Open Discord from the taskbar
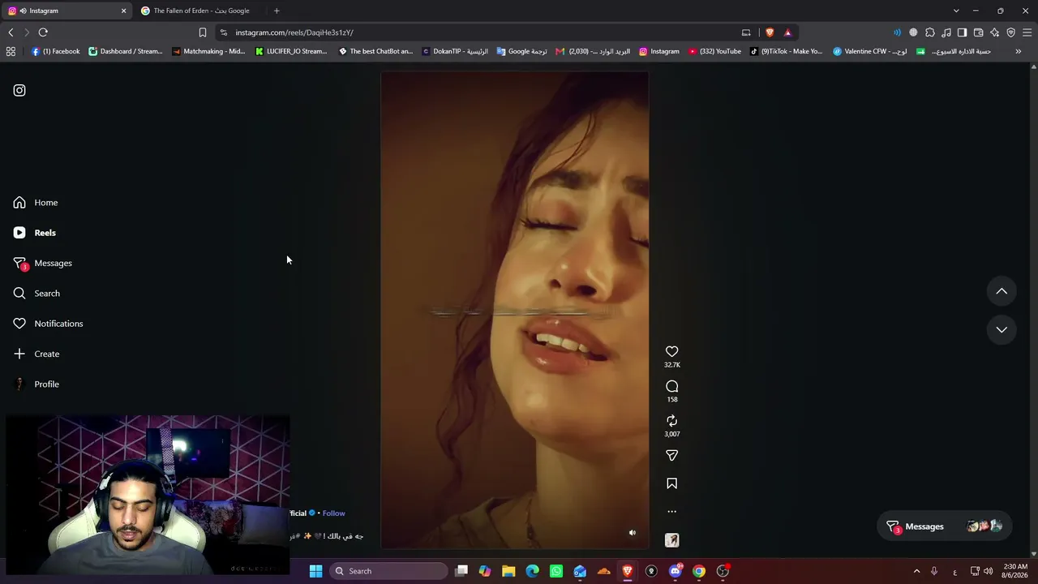Image resolution: width=1038 pixels, height=584 pixels. click(676, 571)
